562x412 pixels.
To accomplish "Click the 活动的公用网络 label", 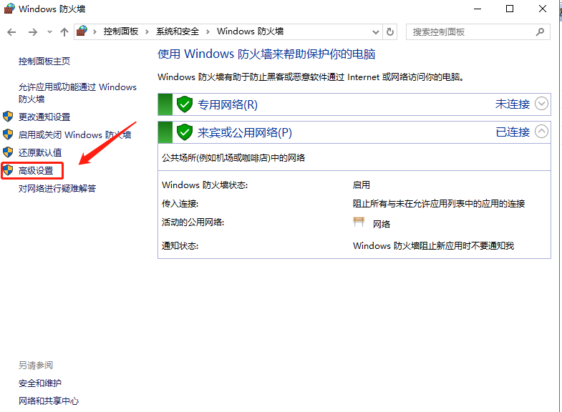I will tap(193, 222).
